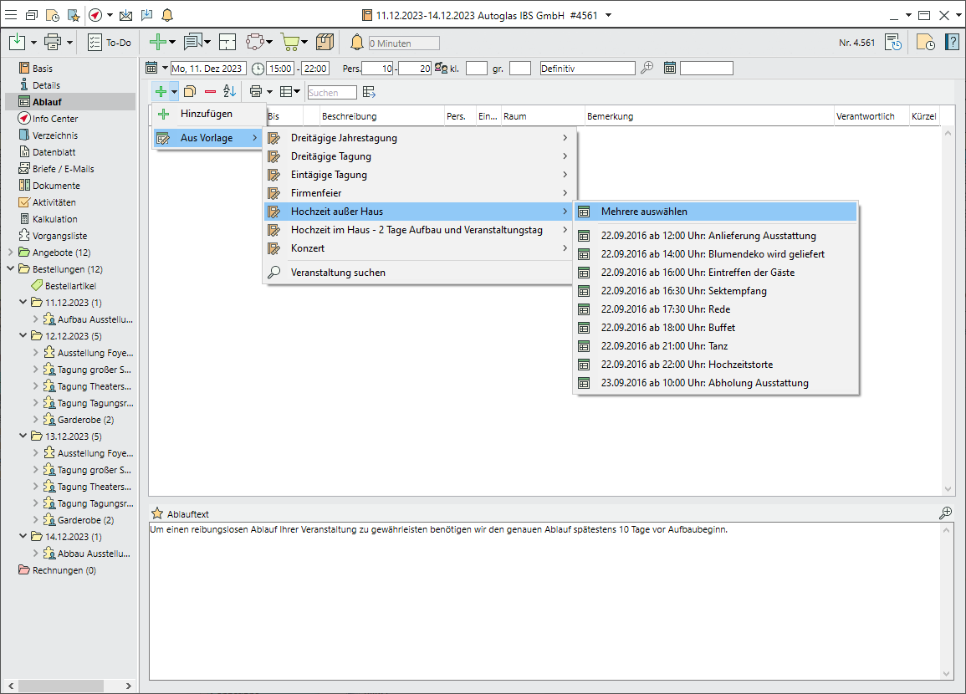Open the help book icon at top right
The width and height of the screenshot is (966, 694).
(952, 42)
